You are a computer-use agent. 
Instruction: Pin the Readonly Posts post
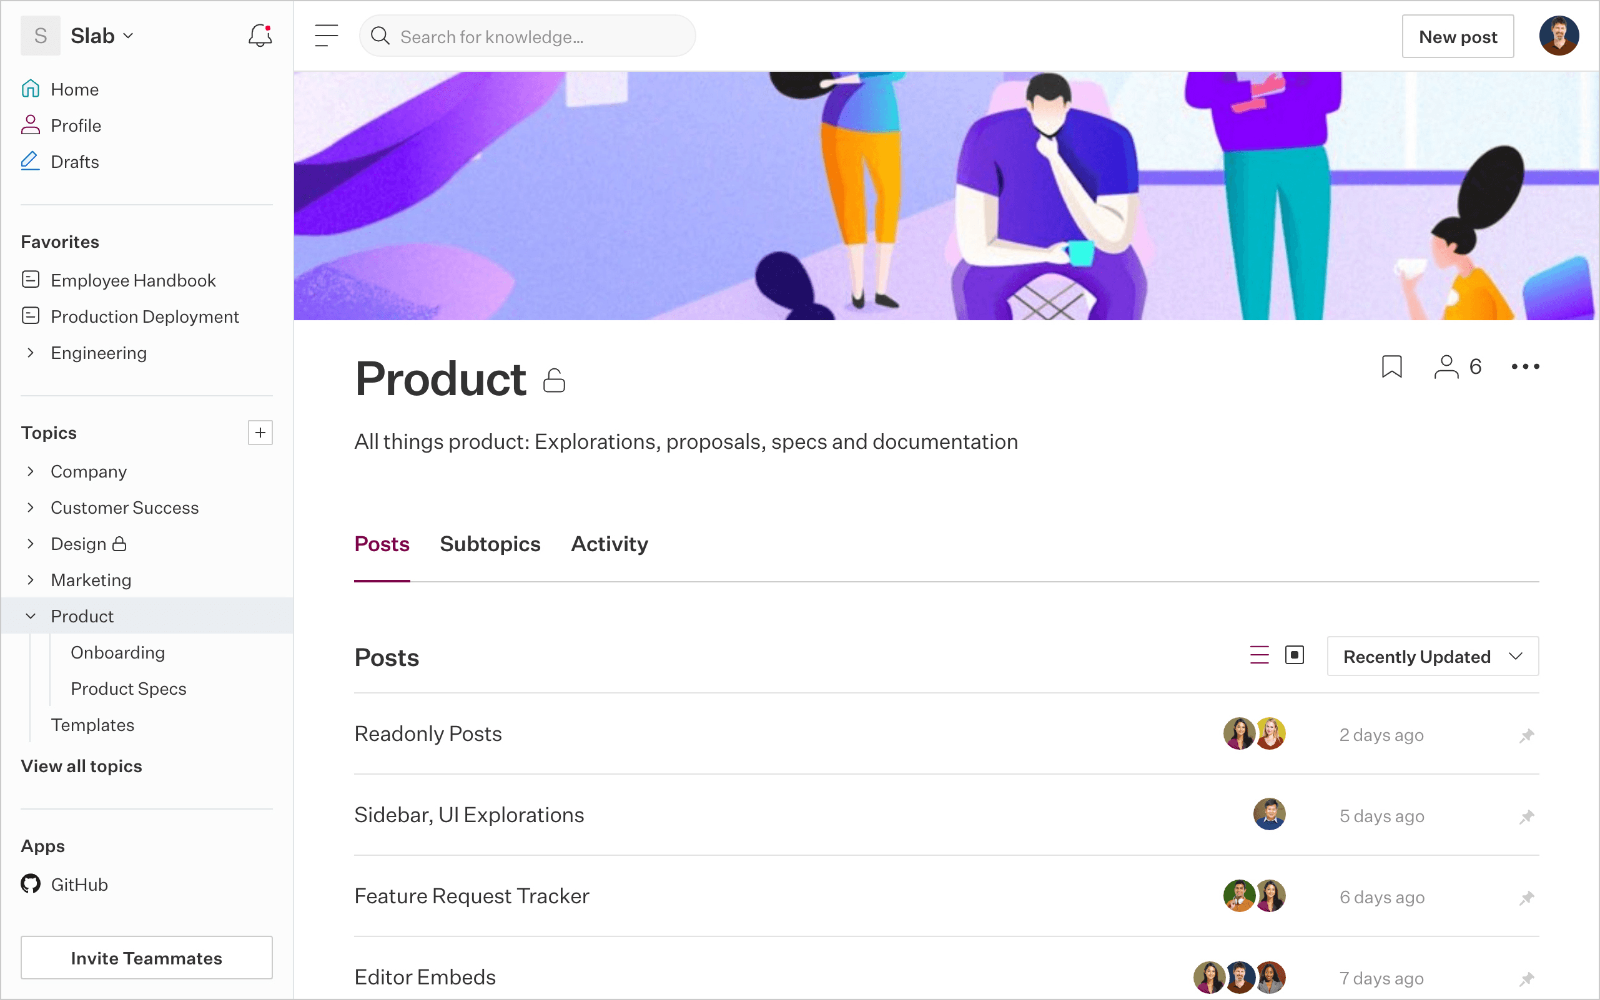(1526, 735)
